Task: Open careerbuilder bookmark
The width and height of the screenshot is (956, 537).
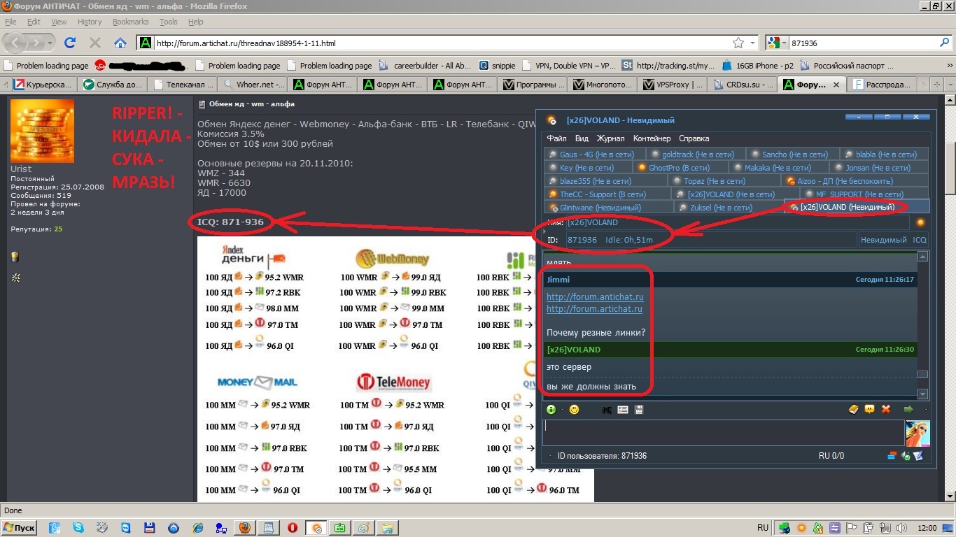Action: (426, 66)
